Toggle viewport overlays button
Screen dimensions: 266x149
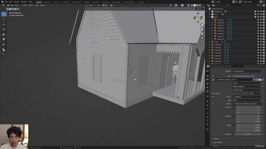[182, 5]
